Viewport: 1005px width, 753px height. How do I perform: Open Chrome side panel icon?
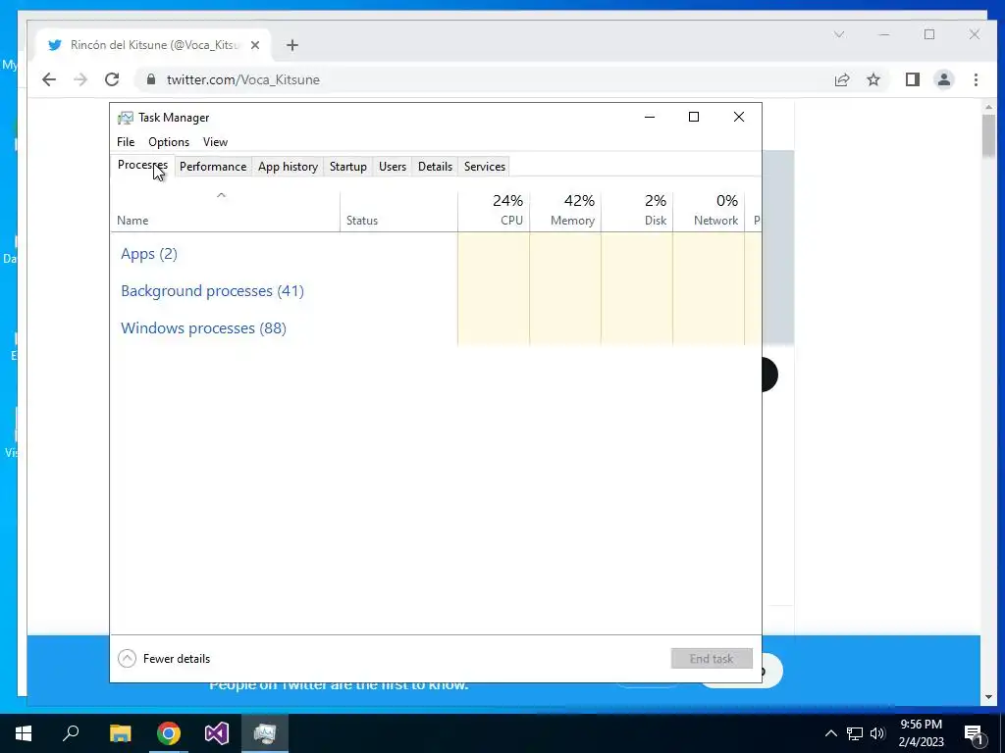tap(913, 79)
